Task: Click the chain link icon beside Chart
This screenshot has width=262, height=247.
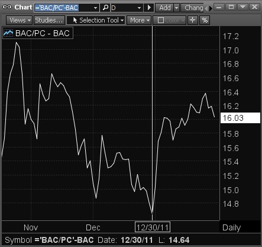Action: coord(7,7)
